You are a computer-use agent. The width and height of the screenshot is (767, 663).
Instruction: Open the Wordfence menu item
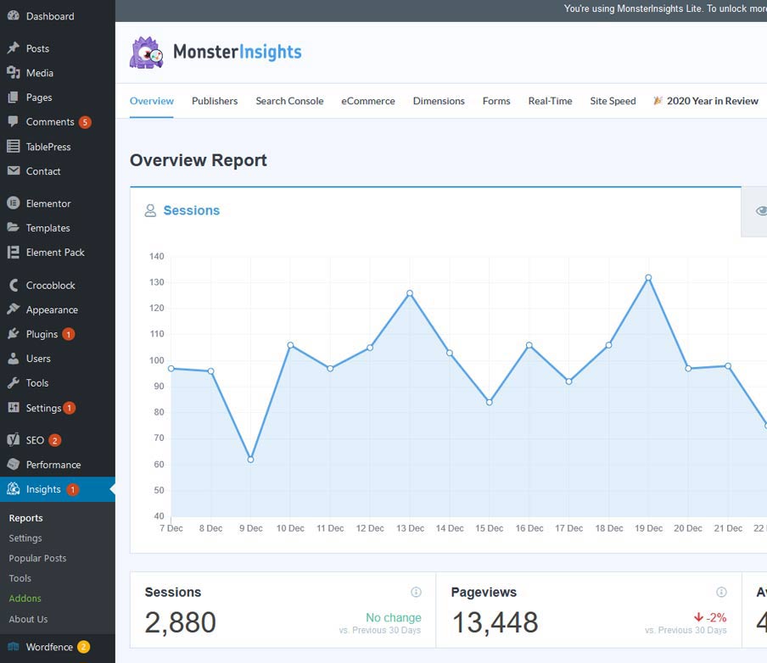pyautogui.click(x=58, y=647)
